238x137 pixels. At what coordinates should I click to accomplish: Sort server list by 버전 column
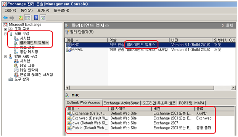tap(191, 40)
